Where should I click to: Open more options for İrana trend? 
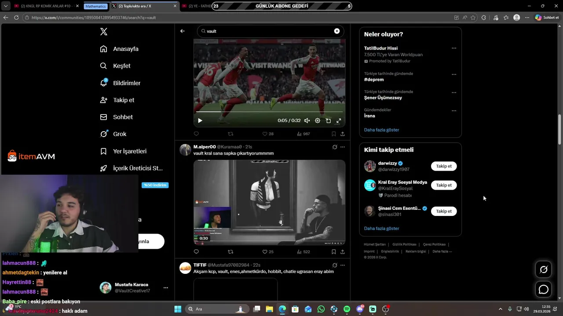click(x=454, y=111)
